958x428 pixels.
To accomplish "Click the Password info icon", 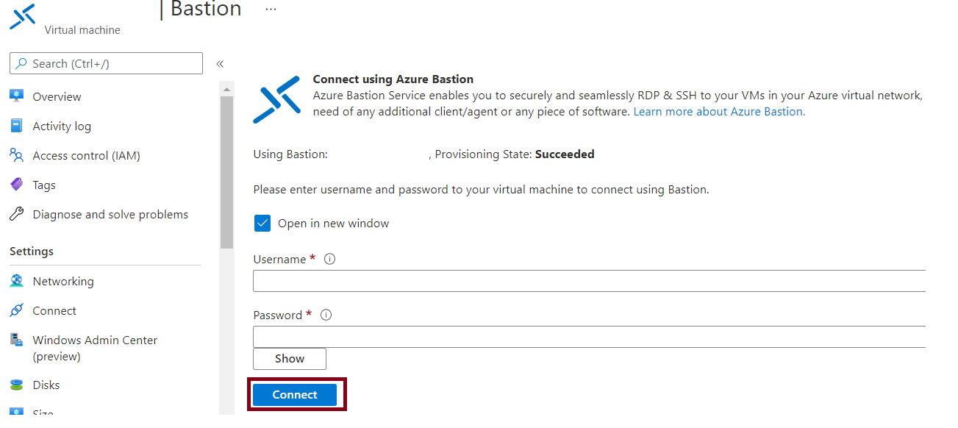I will pyautogui.click(x=326, y=315).
